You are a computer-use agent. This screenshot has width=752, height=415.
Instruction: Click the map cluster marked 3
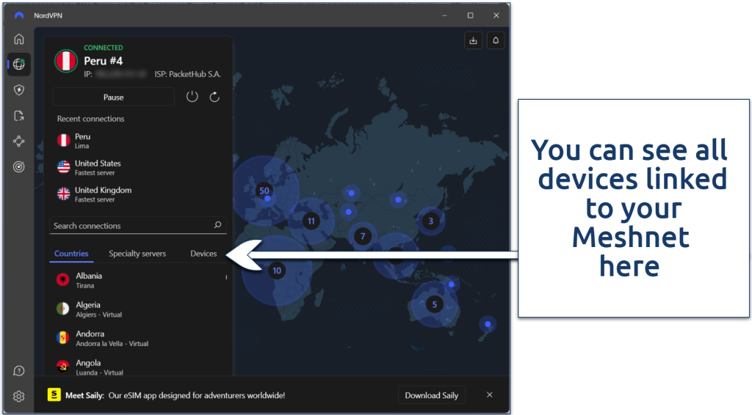430,221
